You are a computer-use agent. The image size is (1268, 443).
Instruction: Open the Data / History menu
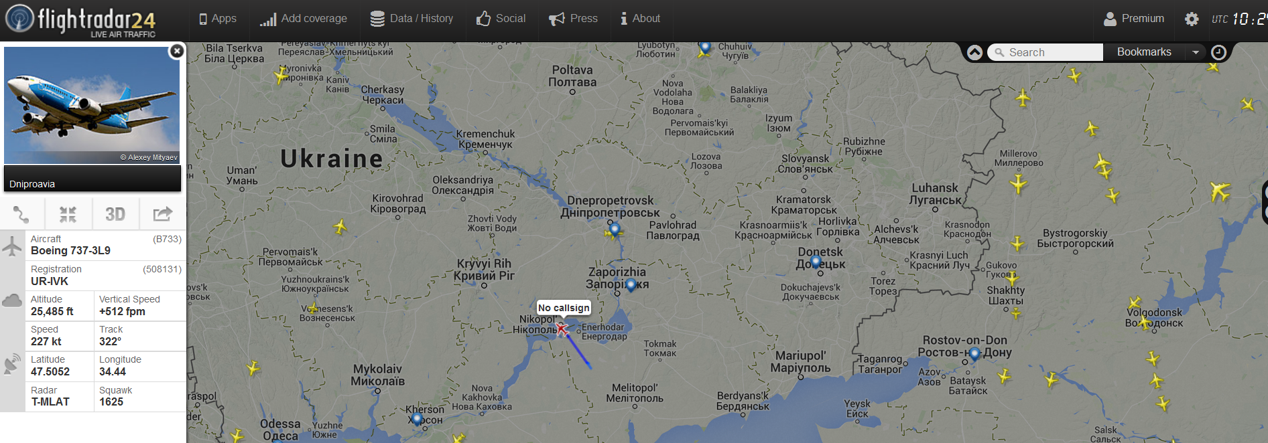(x=411, y=19)
